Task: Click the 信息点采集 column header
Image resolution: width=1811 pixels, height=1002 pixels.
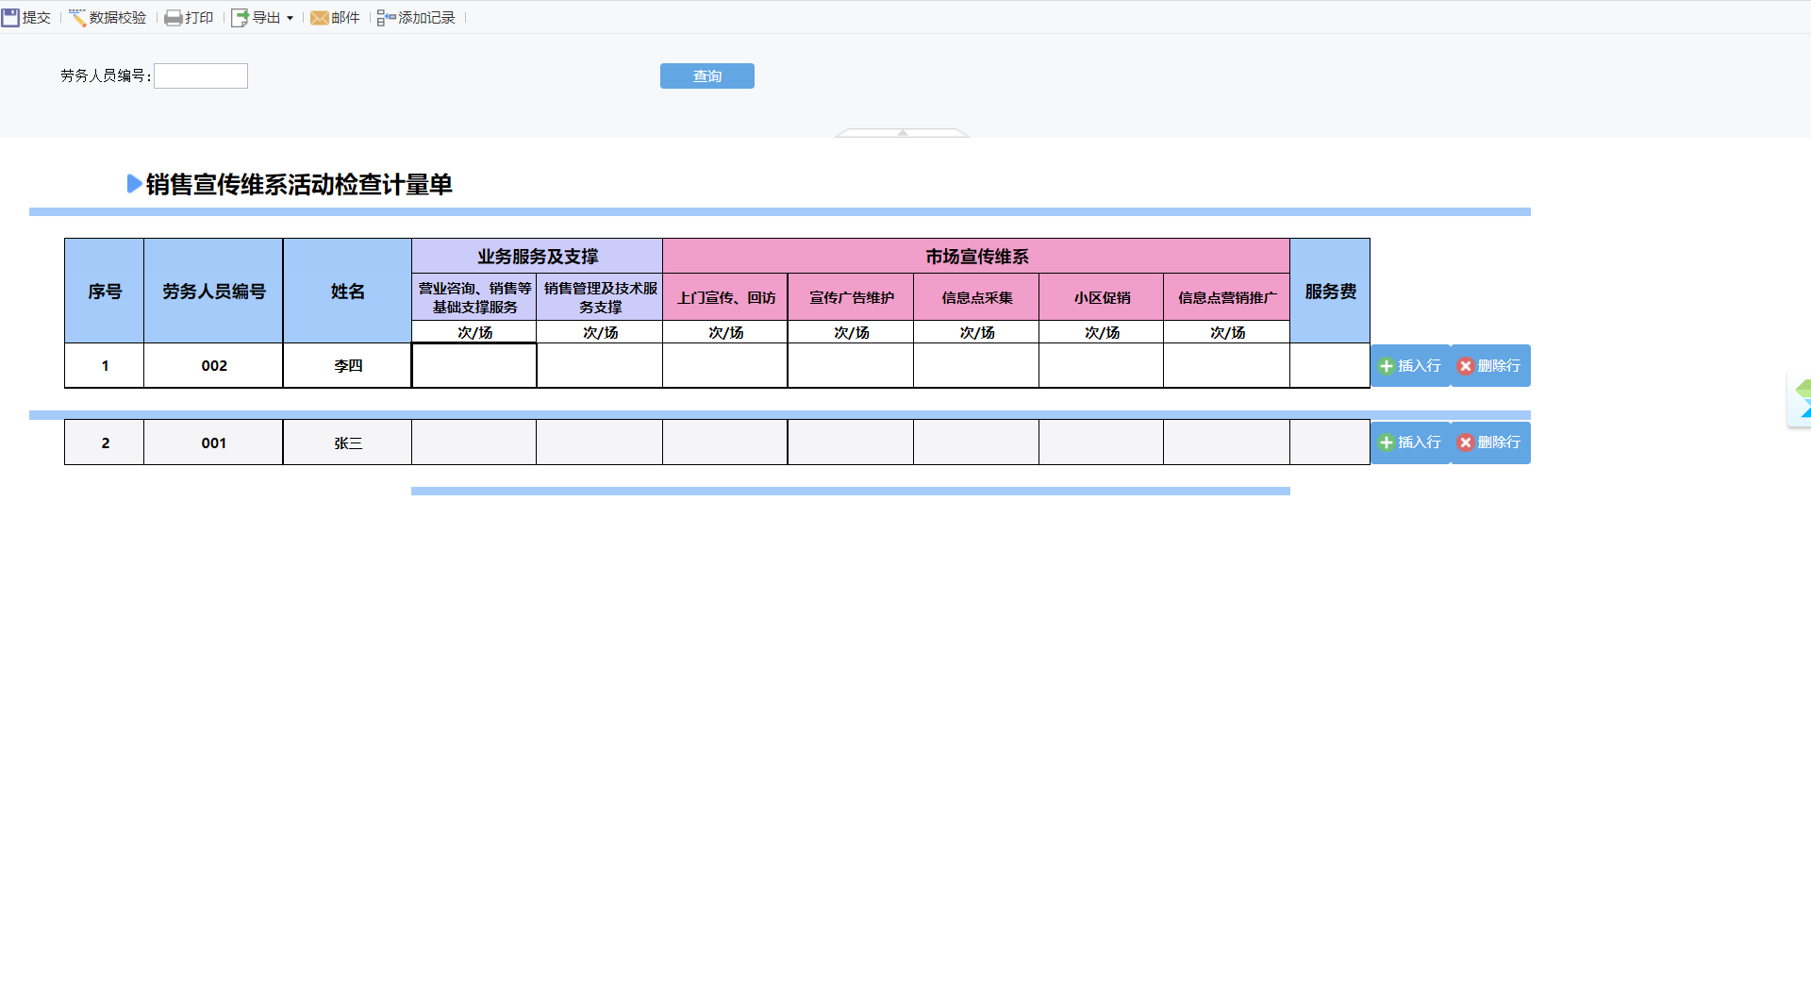Action: (976, 298)
